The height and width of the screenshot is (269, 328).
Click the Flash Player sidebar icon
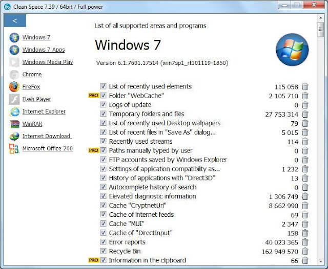[x=14, y=99]
